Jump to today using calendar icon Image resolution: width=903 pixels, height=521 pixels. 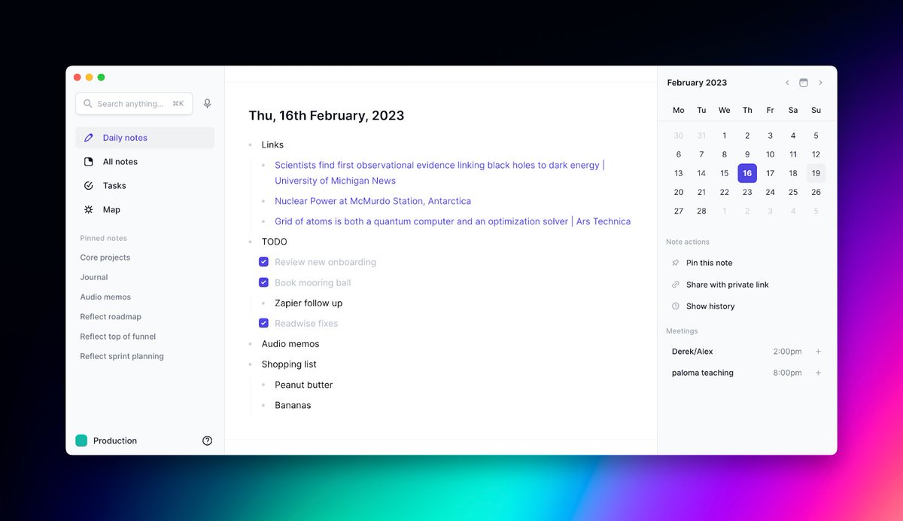804,83
